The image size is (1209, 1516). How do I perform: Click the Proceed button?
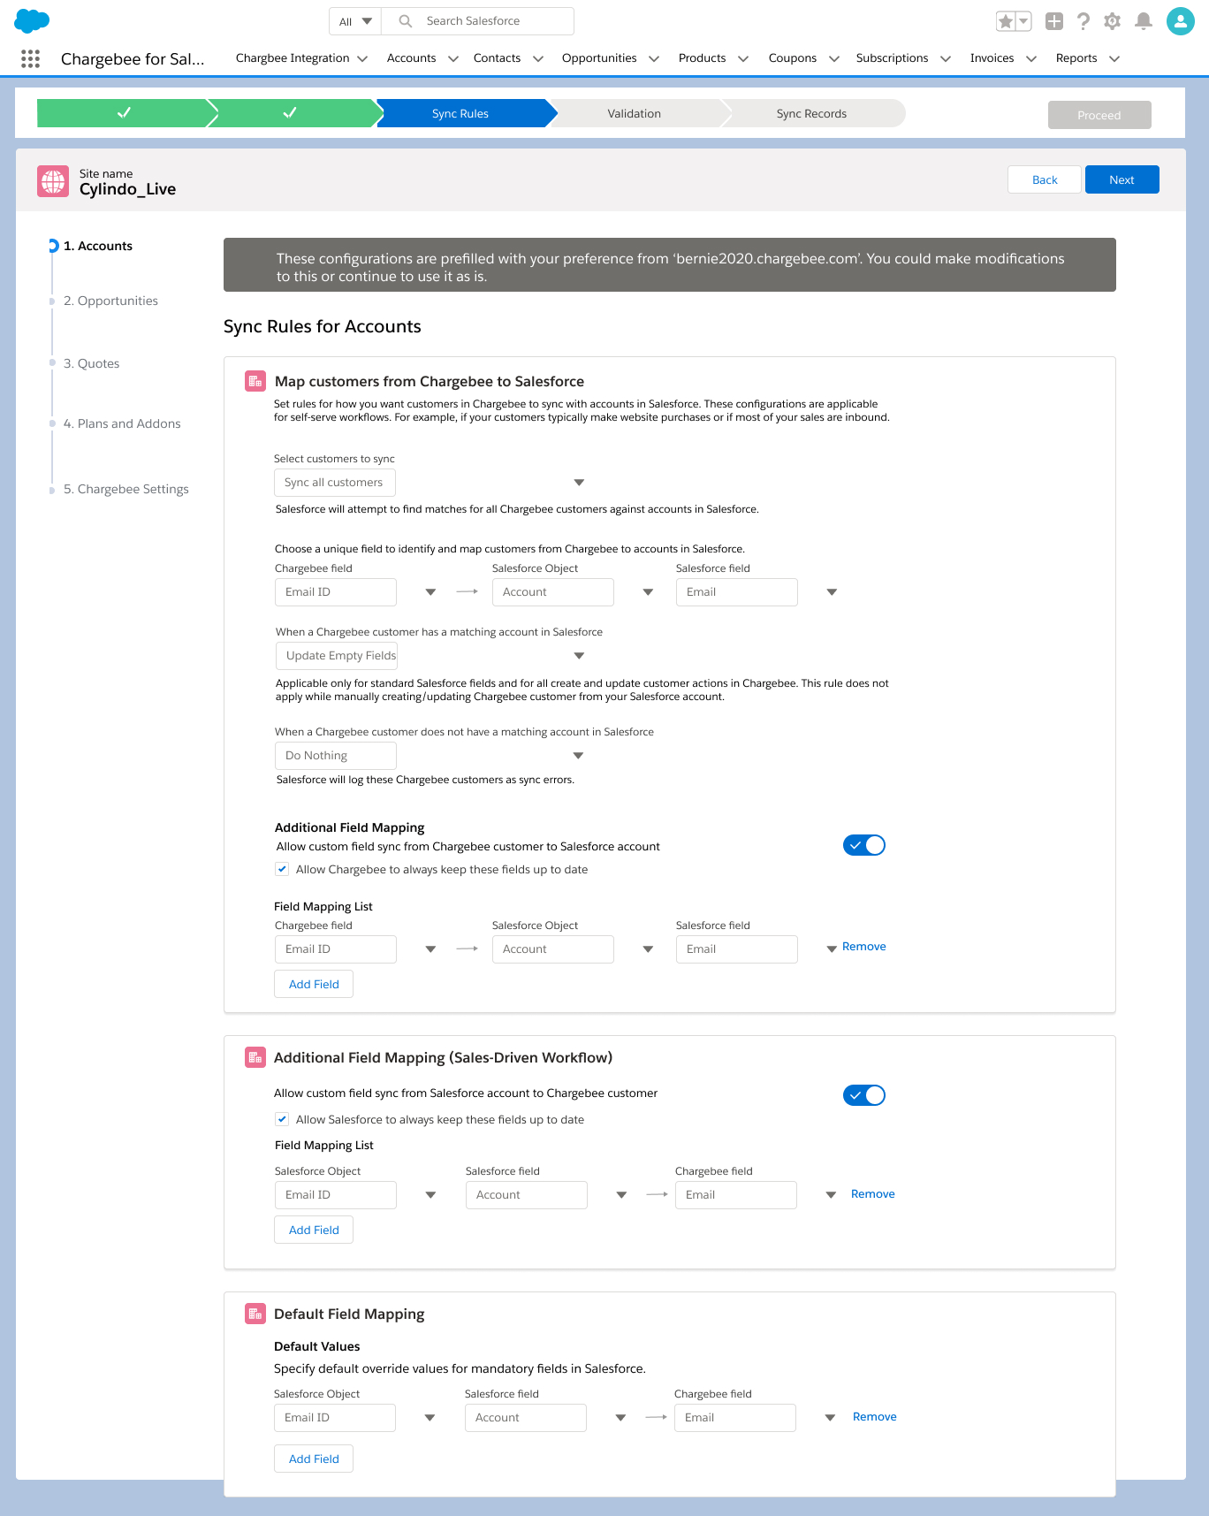pyautogui.click(x=1099, y=115)
